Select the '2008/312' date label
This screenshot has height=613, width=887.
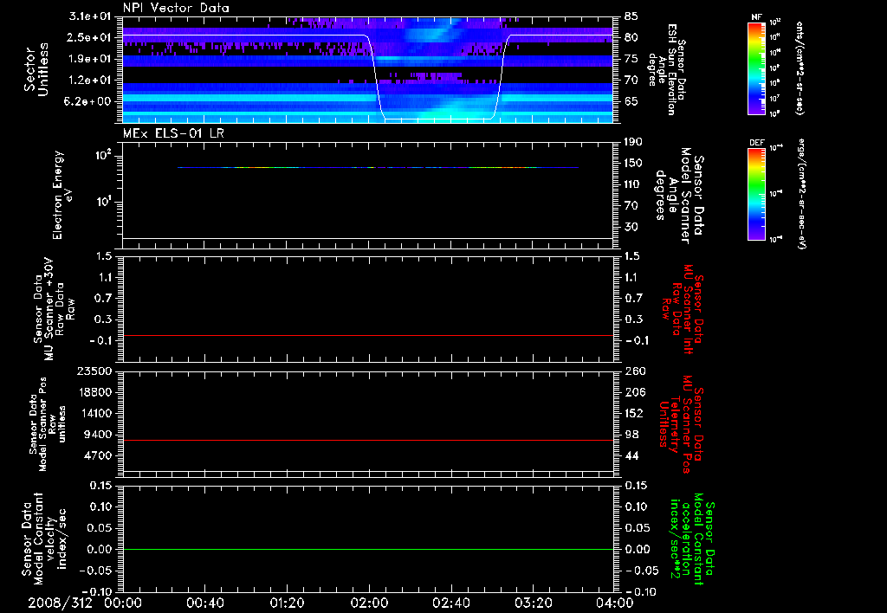[60, 603]
